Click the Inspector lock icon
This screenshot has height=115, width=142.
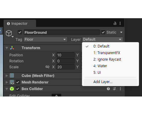(115, 23)
